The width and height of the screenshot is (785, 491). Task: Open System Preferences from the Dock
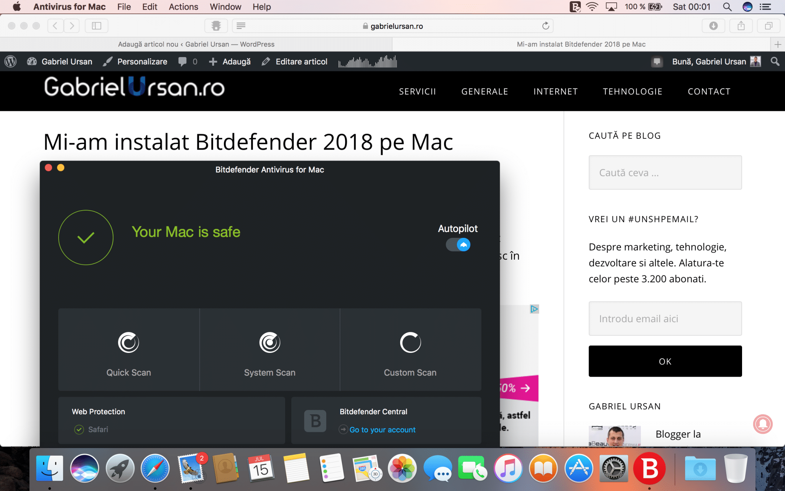click(x=614, y=468)
